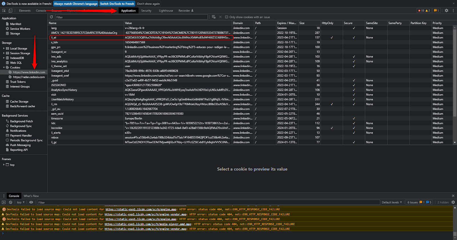This screenshot has height=240, width=457.
Task: Create live expression eye icon
Action: pos(31,202)
